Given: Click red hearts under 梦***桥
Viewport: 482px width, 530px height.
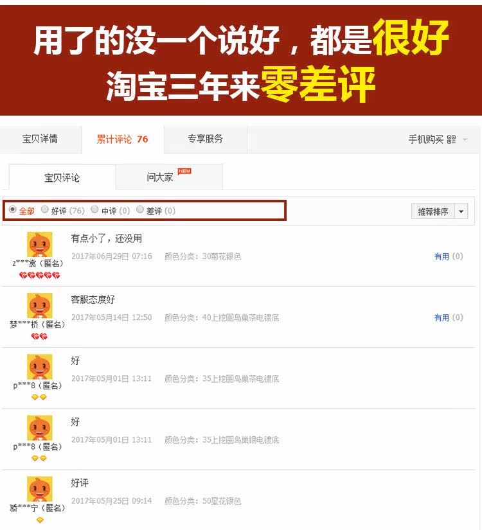Looking at the screenshot, I should (39, 337).
